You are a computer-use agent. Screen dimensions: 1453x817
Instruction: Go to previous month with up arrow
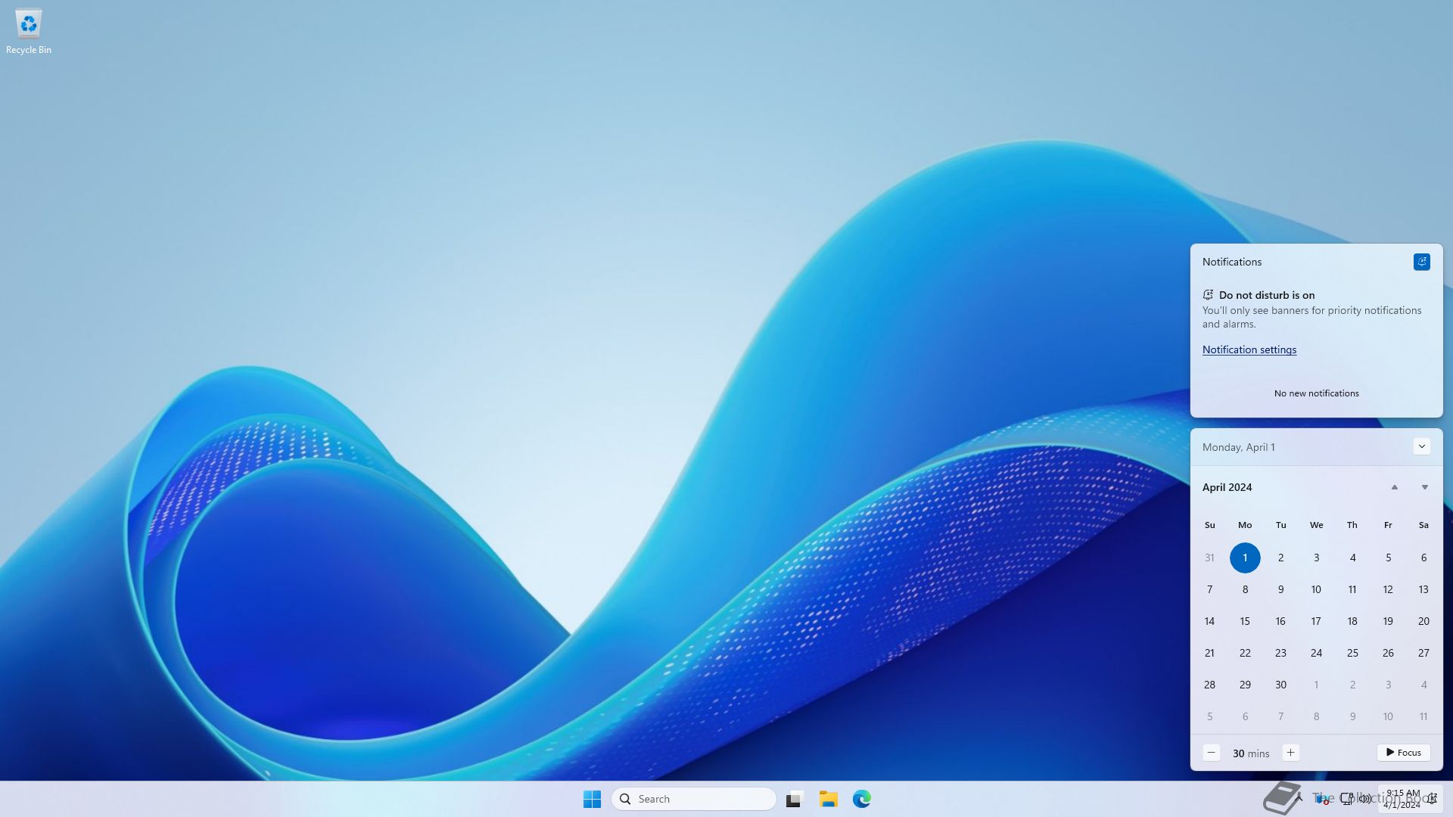[x=1394, y=487]
